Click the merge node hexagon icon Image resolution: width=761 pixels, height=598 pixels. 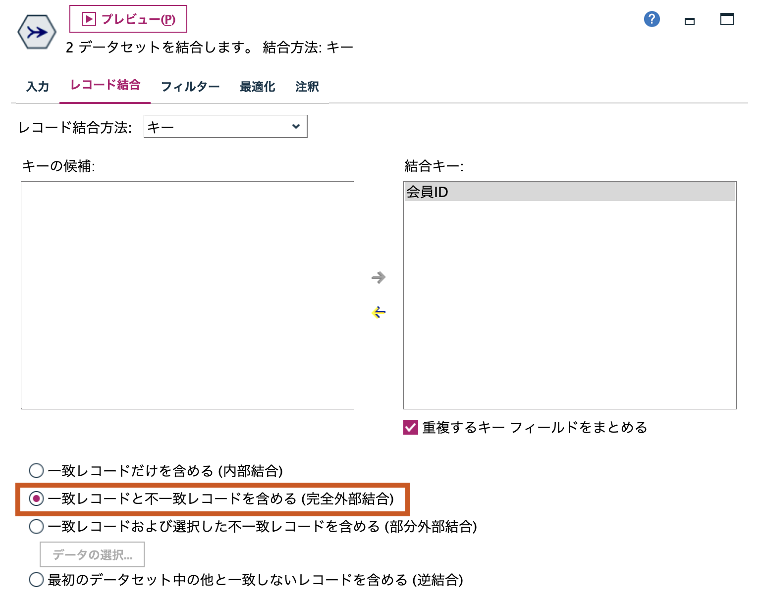point(36,31)
